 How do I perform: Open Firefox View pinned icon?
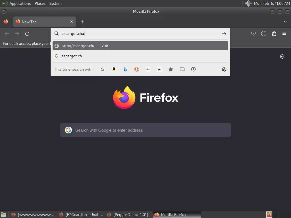[x=6, y=22]
